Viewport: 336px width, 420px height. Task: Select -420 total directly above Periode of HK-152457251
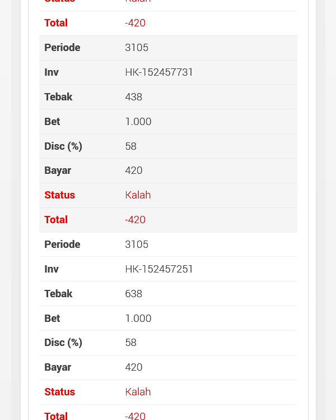click(136, 220)
